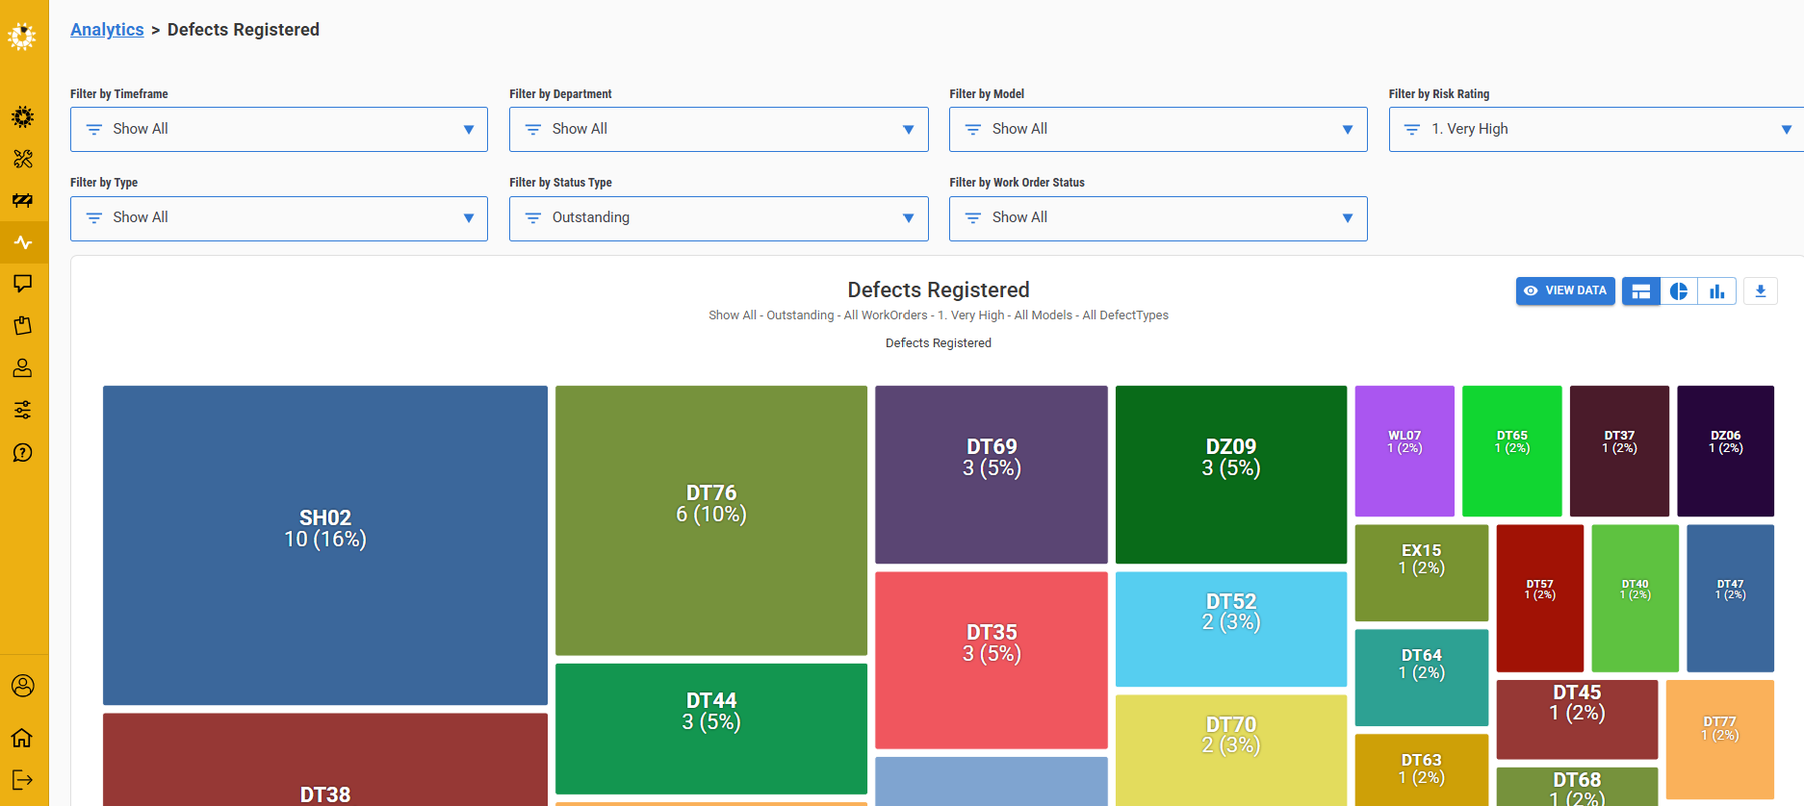Open the help question mark icon
This screenshot has height=806, width=1804.
click(x=23, y=452)
